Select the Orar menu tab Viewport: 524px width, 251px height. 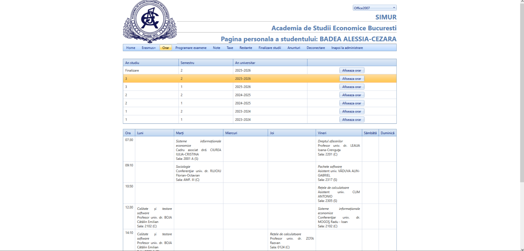click(x=166, y=48)
